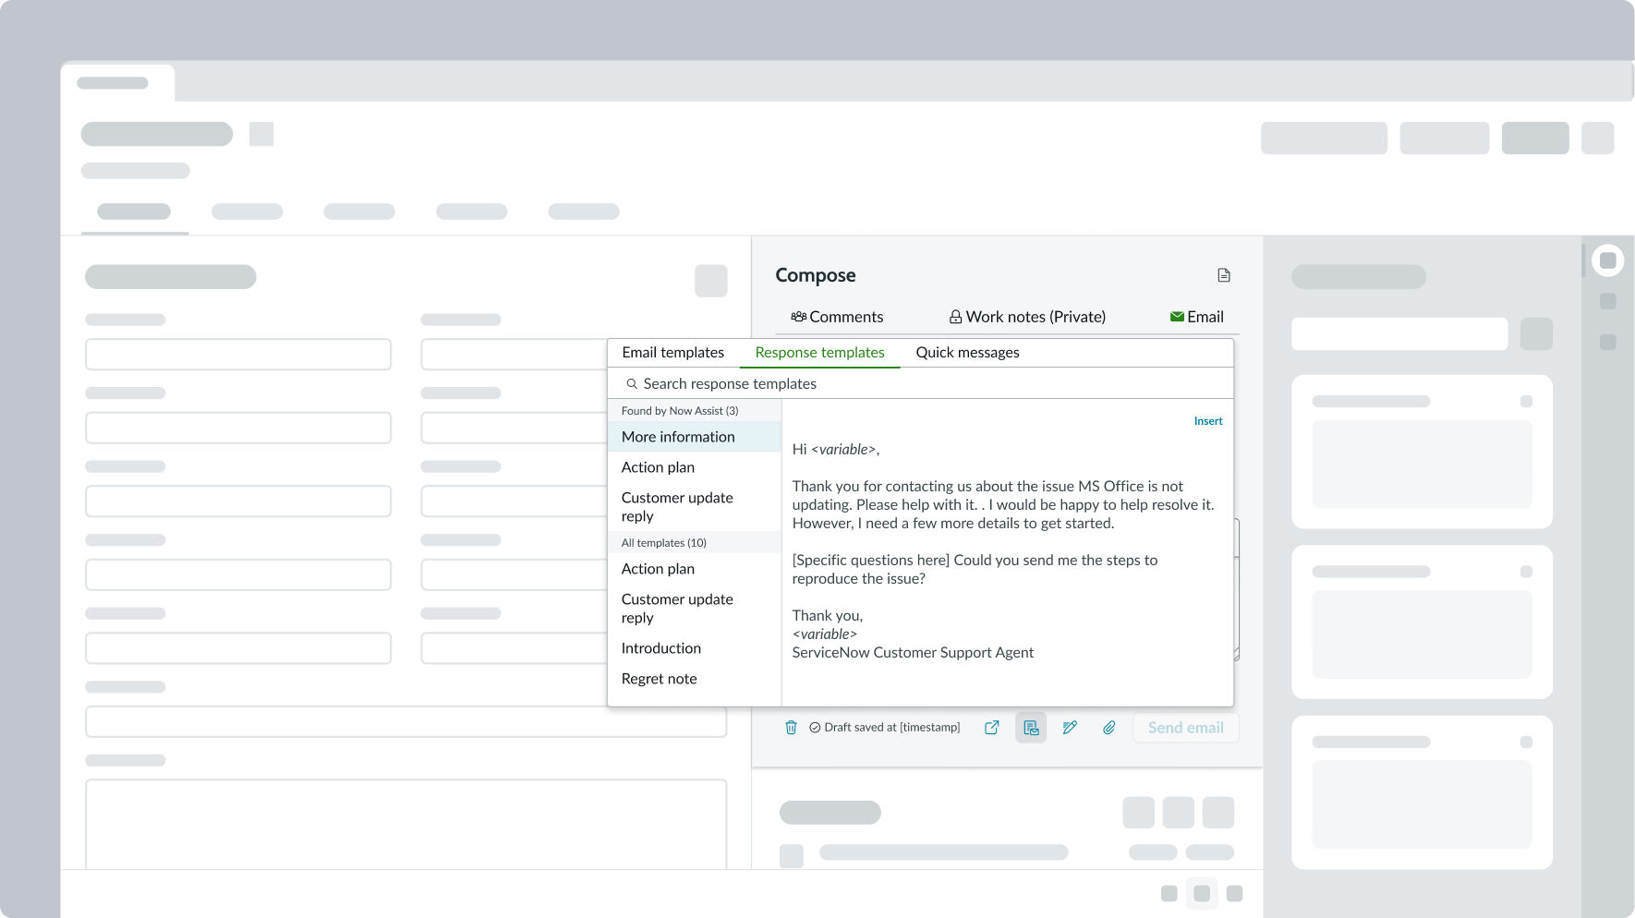Switch composing to Comments mode
The image size is (1635, 918).
pyautogui.click(x=836, y=316)
